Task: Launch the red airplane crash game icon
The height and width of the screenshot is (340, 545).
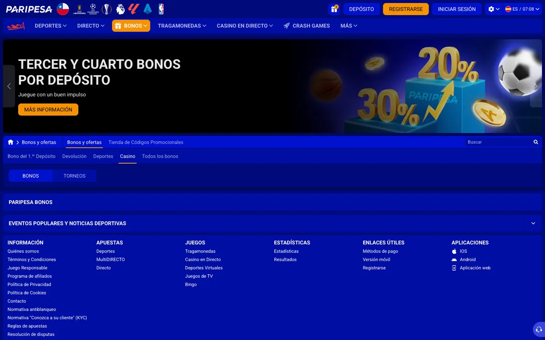Action: 15,26
